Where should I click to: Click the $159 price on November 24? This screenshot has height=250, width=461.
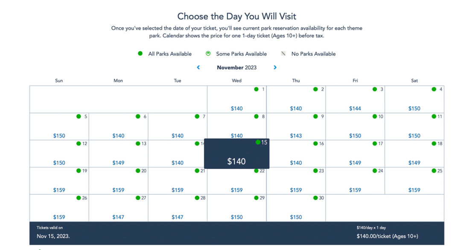click(x=355, y=190)
